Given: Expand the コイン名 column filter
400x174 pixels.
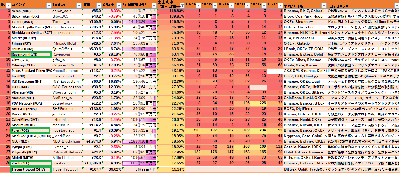Looking at the screenshot, I should 49,6.
